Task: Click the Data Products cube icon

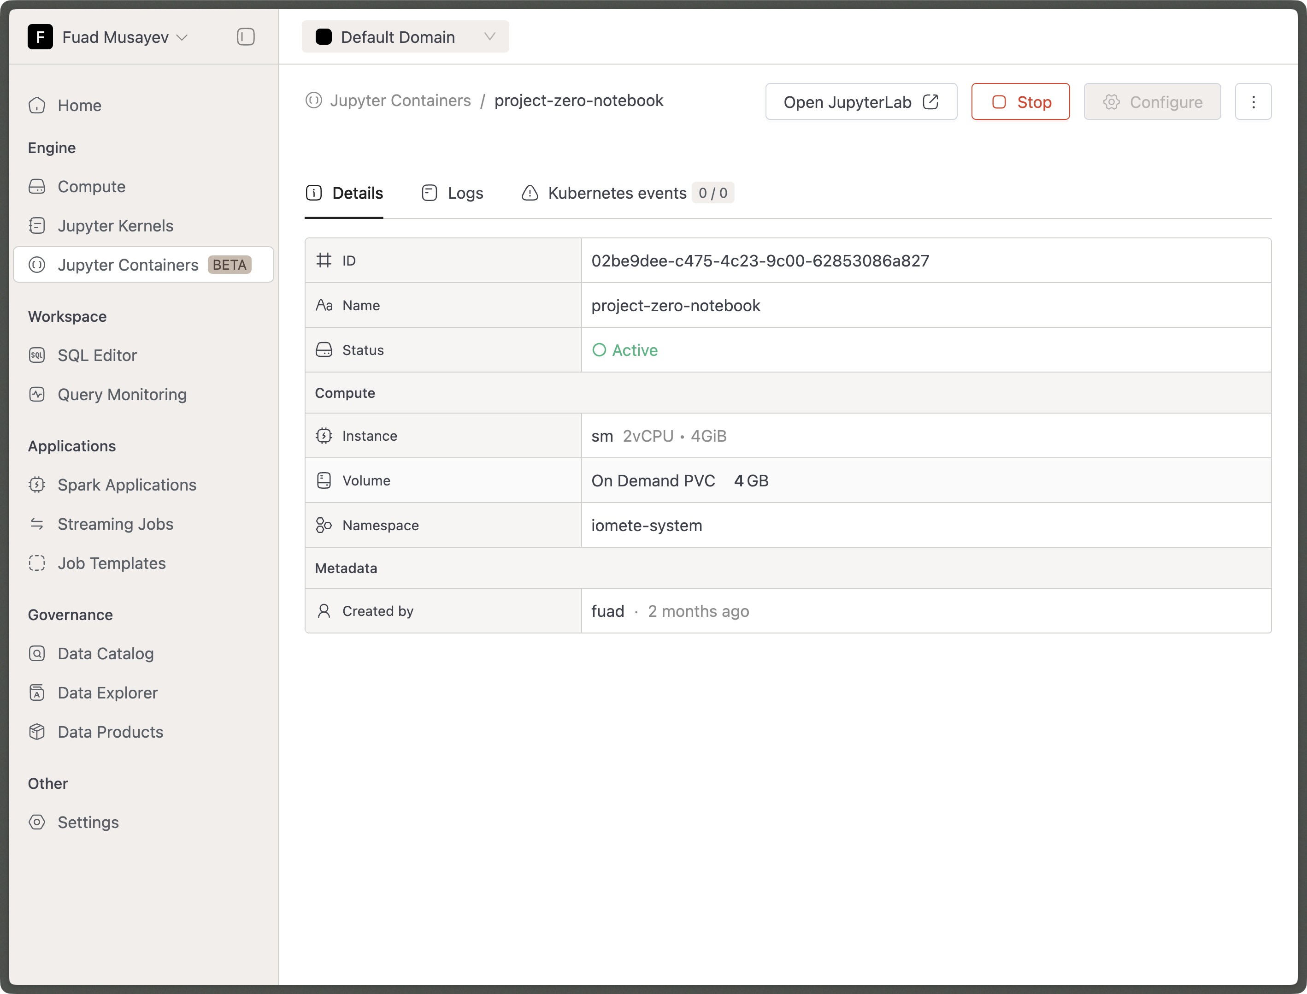Action: (x=37, y=732)
